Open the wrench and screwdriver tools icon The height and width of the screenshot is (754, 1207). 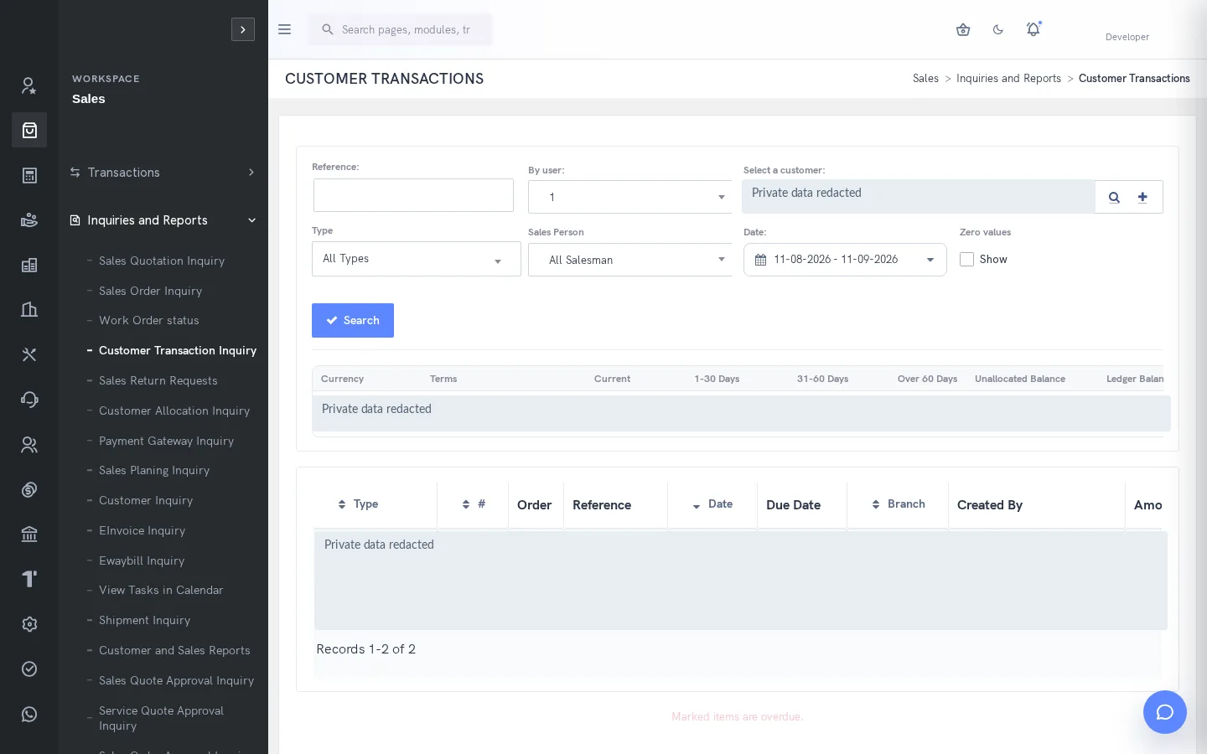(29, 354)
